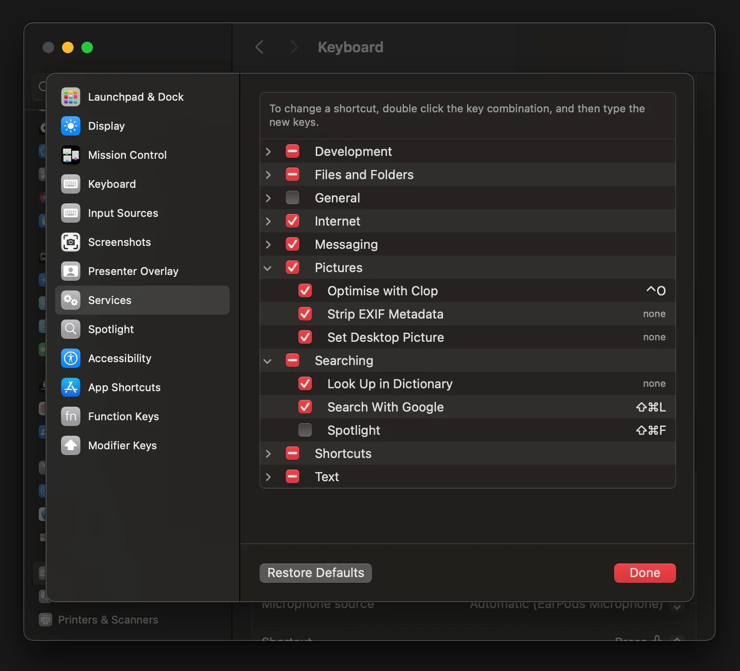The width and height of the screenshot is (740, 671).
Task: Expand the Development section
Action: (x=268, y=152)
